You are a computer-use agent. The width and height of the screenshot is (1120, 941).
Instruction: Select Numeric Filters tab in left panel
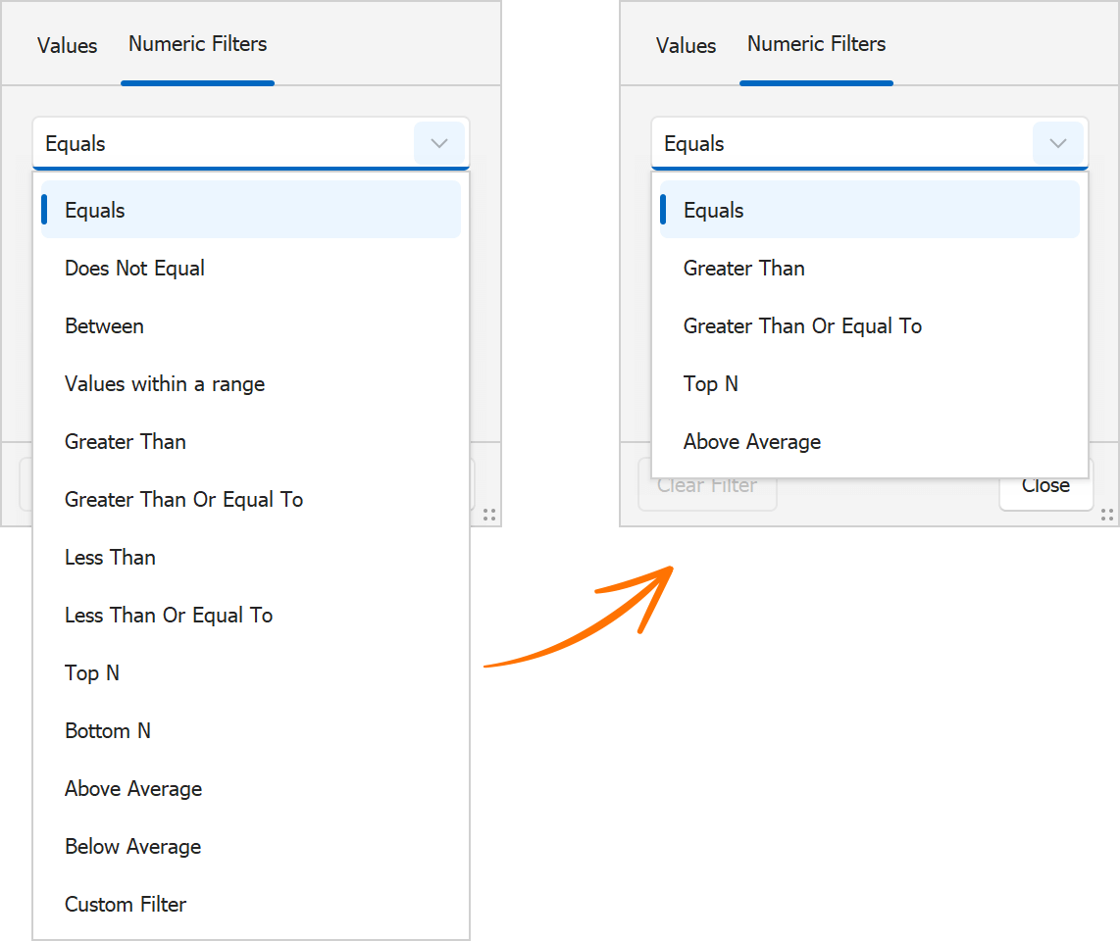pos(198,44)
